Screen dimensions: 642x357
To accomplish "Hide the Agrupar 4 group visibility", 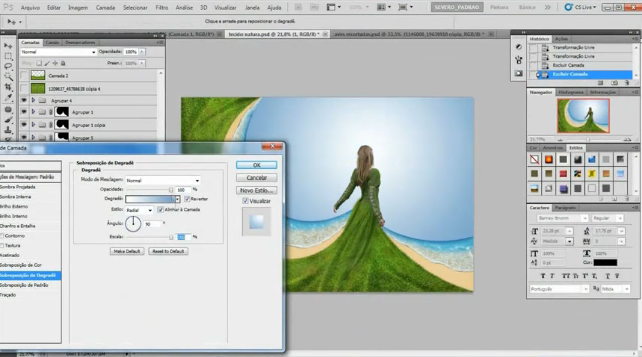I will click(x=23, y=100).
